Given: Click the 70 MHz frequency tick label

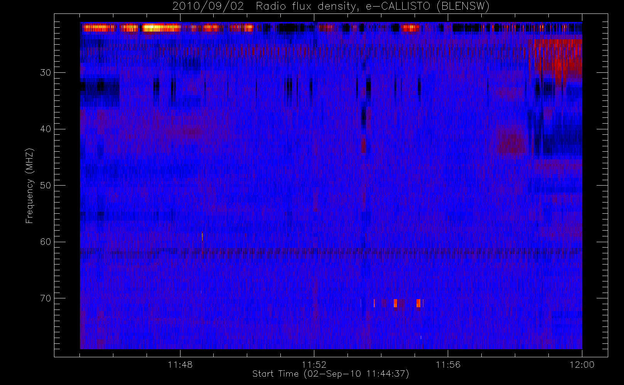Looking at the screenshot, I should [x=46, y=298].
